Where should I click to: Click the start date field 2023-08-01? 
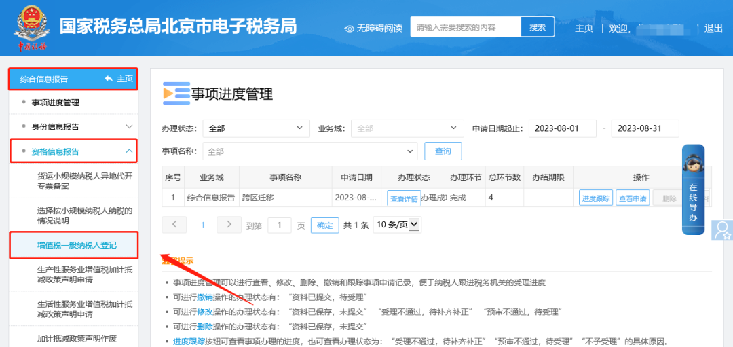click(x=563, y=128)
